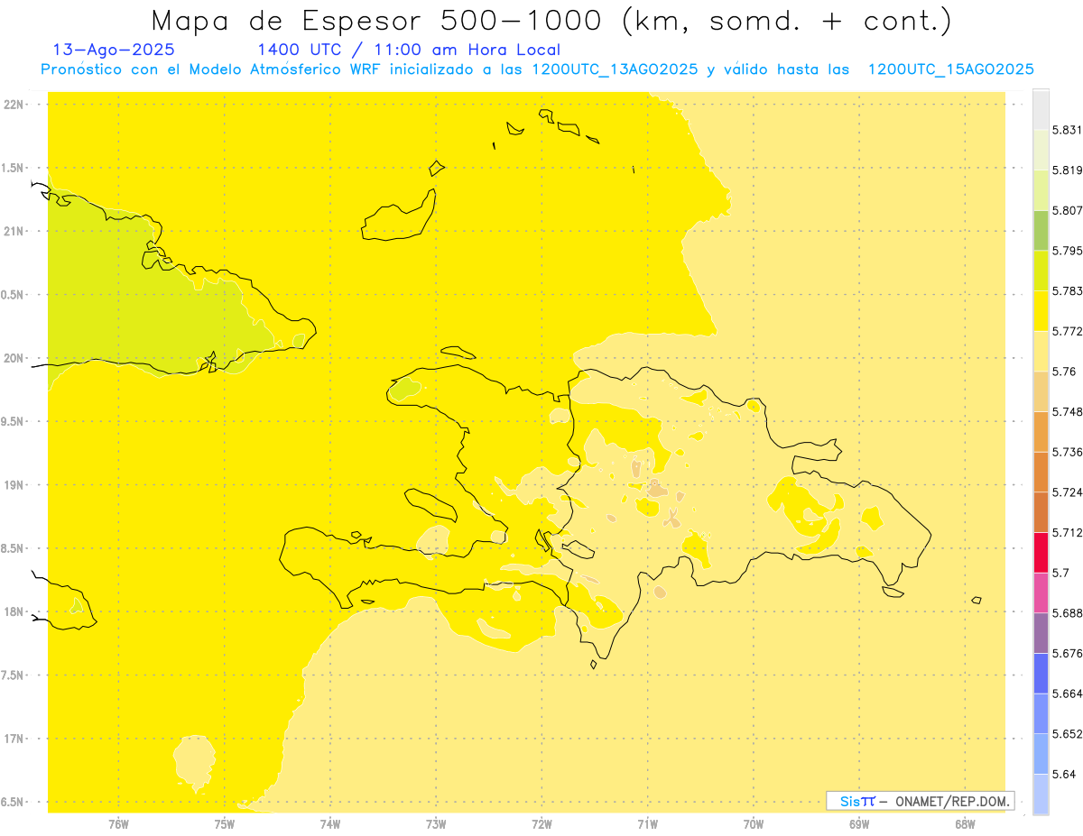The image size is (1083, 836).
Task: Click the color bar label 5.652
Action: [x=1067, y=734]
